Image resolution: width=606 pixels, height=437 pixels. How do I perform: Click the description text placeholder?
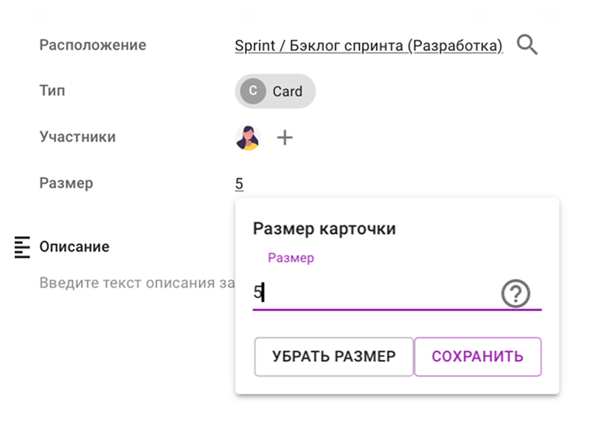[137, 283]
